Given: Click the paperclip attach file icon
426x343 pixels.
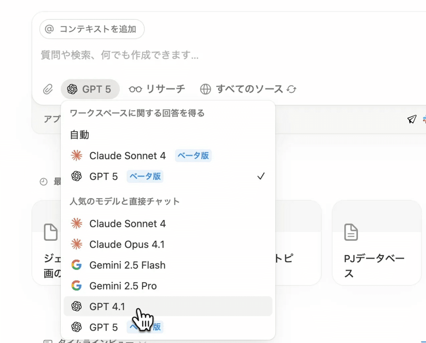Looking at the screenshot, I should pyautogui.click(x=48, y=89).
